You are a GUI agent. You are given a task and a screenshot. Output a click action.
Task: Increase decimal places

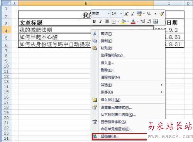click(x=143, y=21)
